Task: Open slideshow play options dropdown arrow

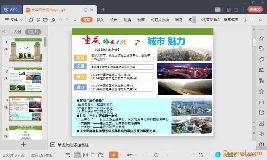Action: pyautogui.click(x=121, y=155)
